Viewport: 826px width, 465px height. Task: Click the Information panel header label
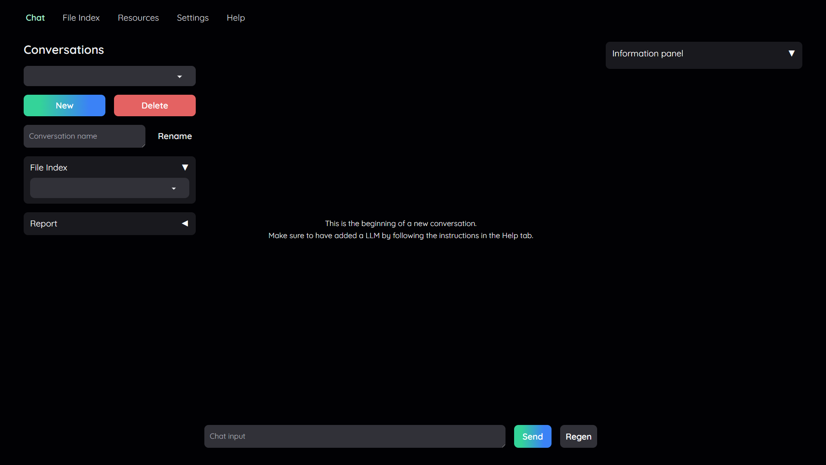[x=647, y=53]
